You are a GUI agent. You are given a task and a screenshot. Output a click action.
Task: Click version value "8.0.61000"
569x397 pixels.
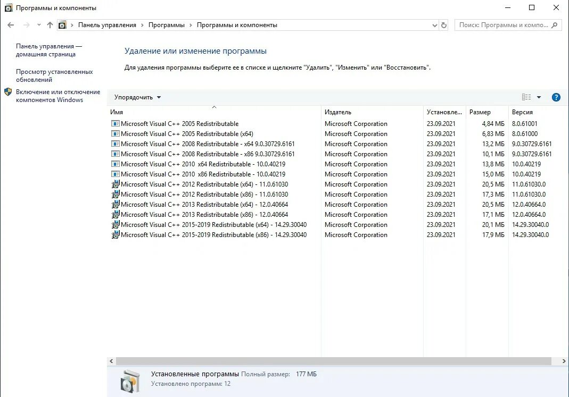(x=525, y=133)
